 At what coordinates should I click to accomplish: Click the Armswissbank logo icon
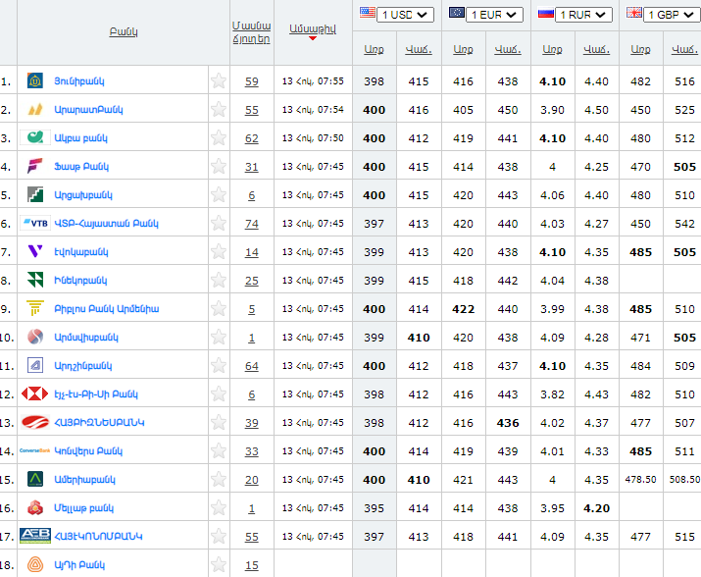[35, 337]
